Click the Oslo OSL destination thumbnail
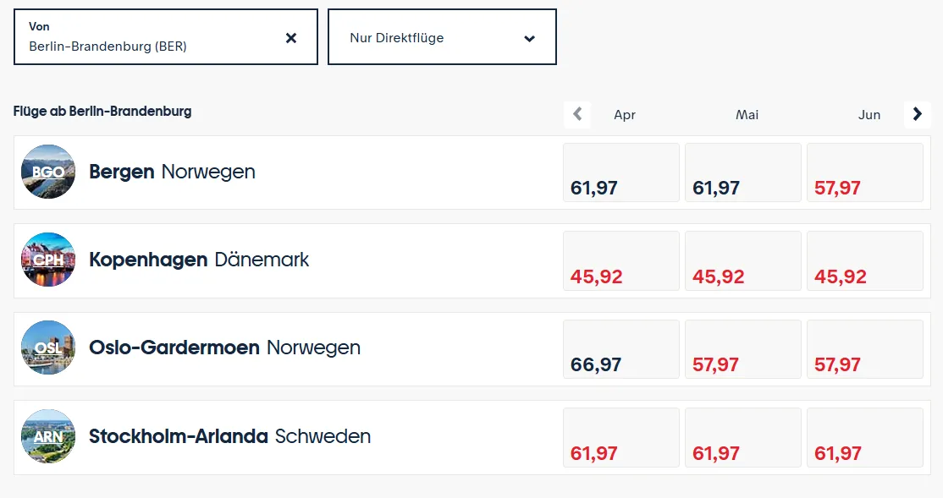This screenshot has height=498, width=943. click(x=48, y=348)
